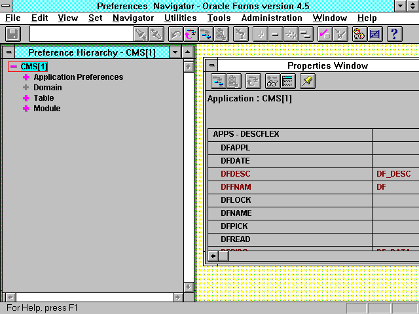Open the Preference Hierarchy dropdown arrow
The width and height of the screenshot is (419, 314).
[174, 52]
